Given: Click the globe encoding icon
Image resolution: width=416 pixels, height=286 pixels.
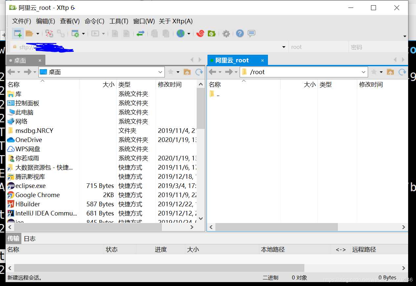Looking at the screenshot, I should click(x=180, y=33).
